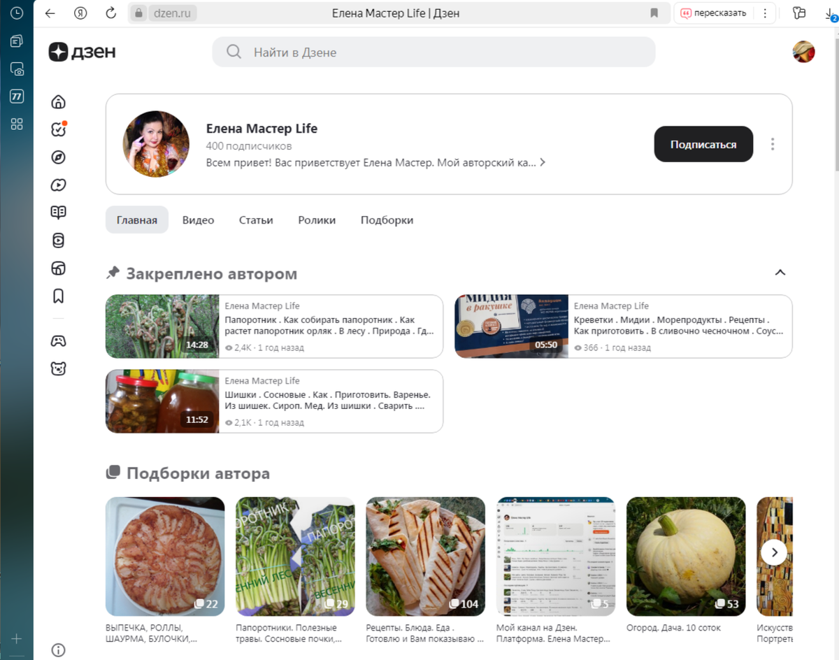Screen dimensions: 839x660
Task: Open the ВЫПЕЧКА, РОЛЛЫ collection with 22 items
Action: coord(165,557)
